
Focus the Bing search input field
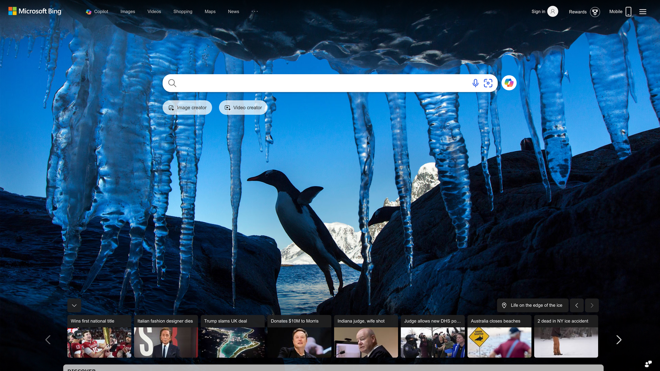tap(322, 83)
